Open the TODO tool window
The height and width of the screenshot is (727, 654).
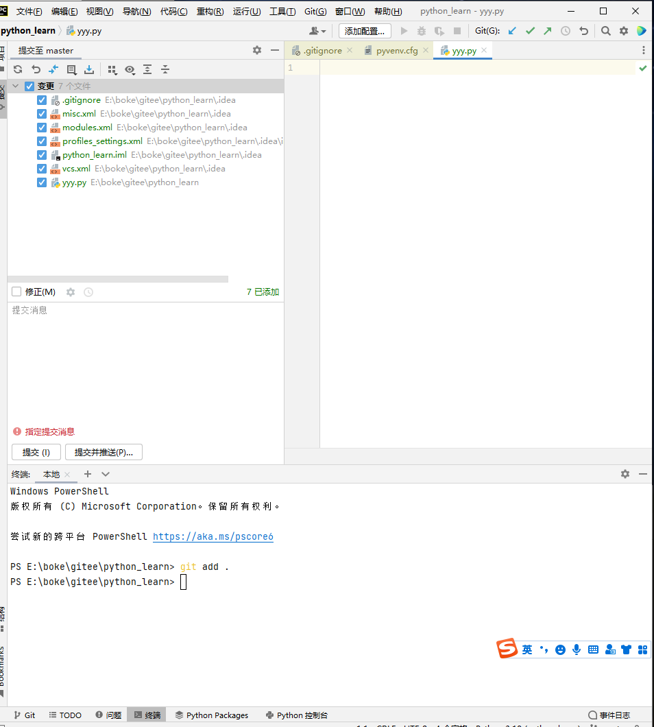(x=65, y=715)
